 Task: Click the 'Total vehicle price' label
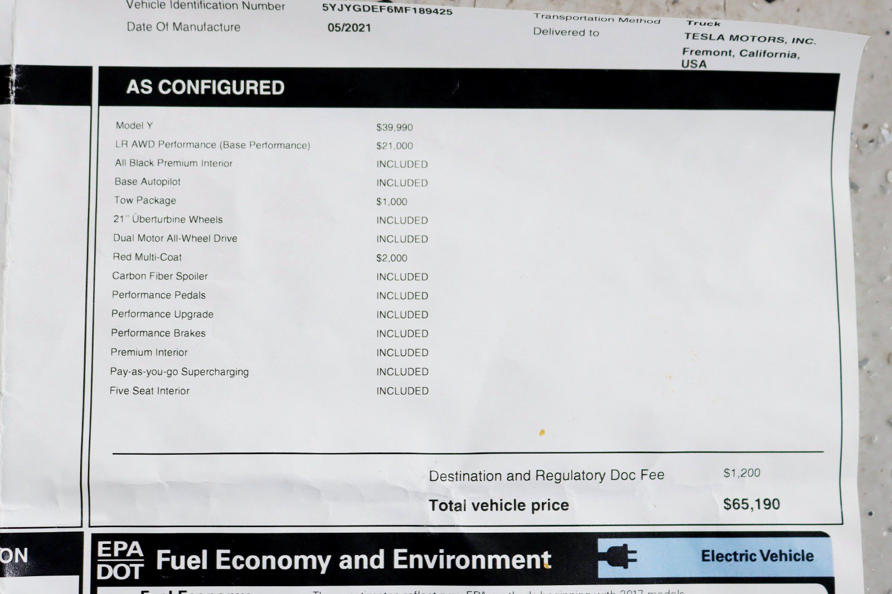498,505
